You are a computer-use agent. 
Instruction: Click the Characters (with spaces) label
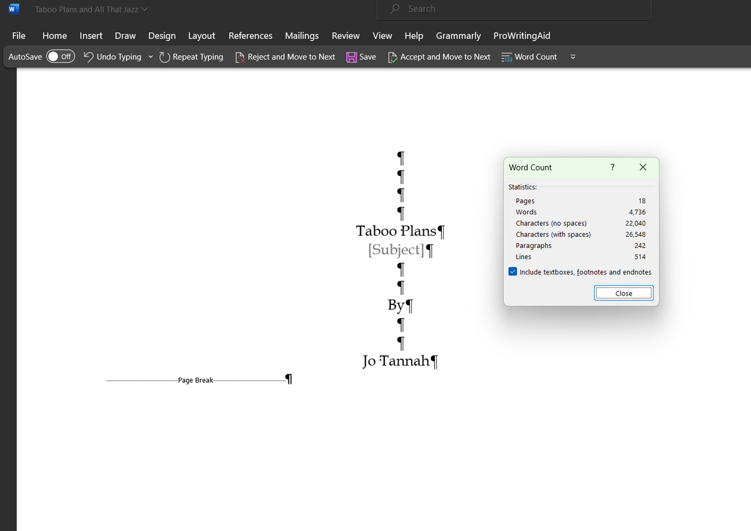click(x=553, y=234)
